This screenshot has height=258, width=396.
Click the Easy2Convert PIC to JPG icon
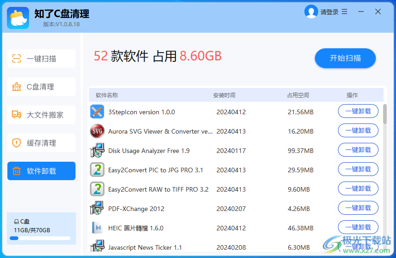[97, 170]
